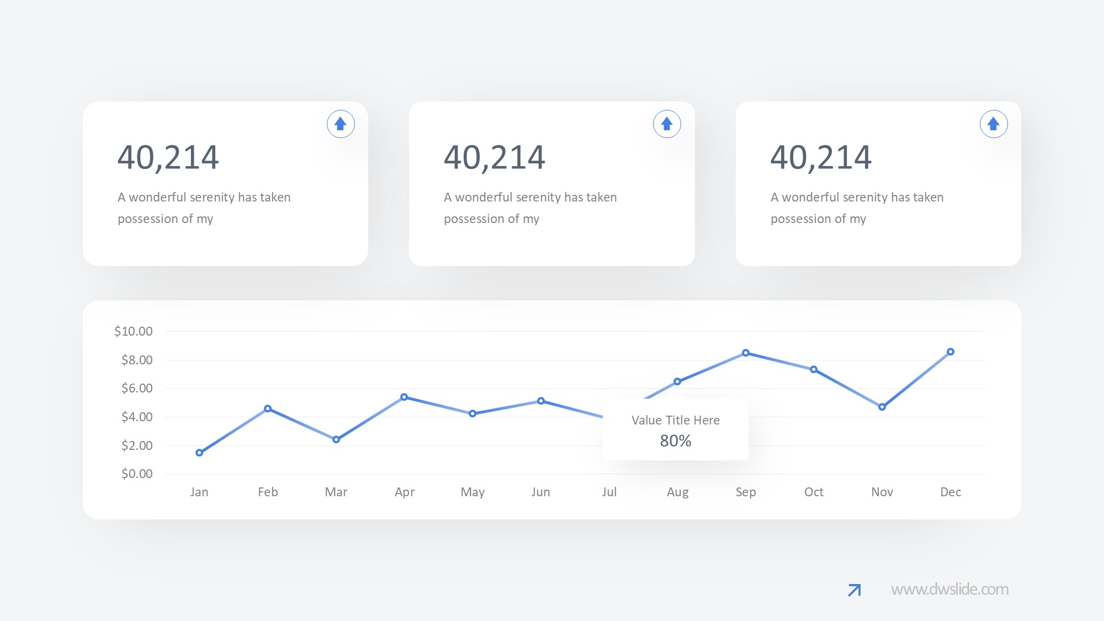Click the August data point marker
Image resolution: width=1104 pixels, height=621 pixels.
[x=677, y=381]
